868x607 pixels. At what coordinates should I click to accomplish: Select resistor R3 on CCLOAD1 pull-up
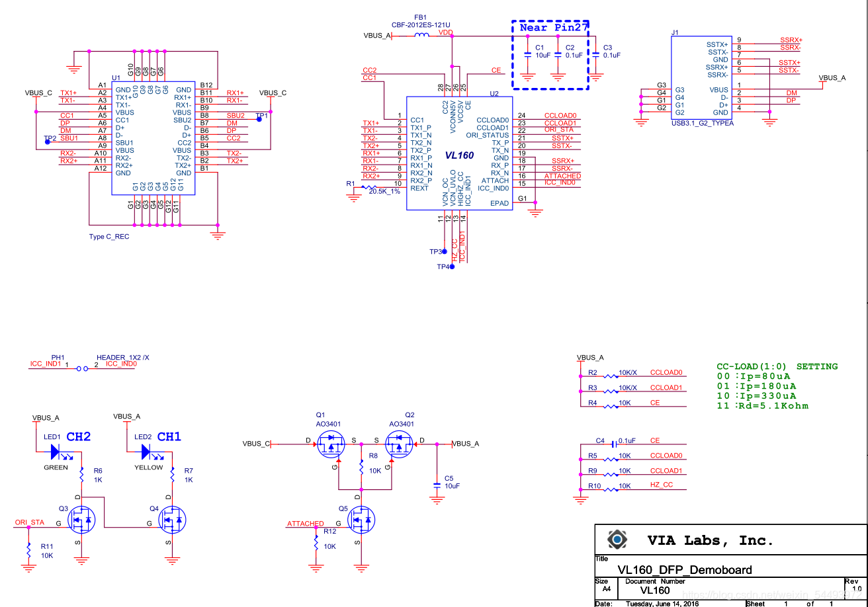pyautogui.click(x=611, y=391)
